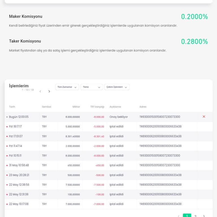Select the 22 May 12:38:56 transaction date
The height and width of the screenshot is (217, 217).
click(x=19, y=185)
